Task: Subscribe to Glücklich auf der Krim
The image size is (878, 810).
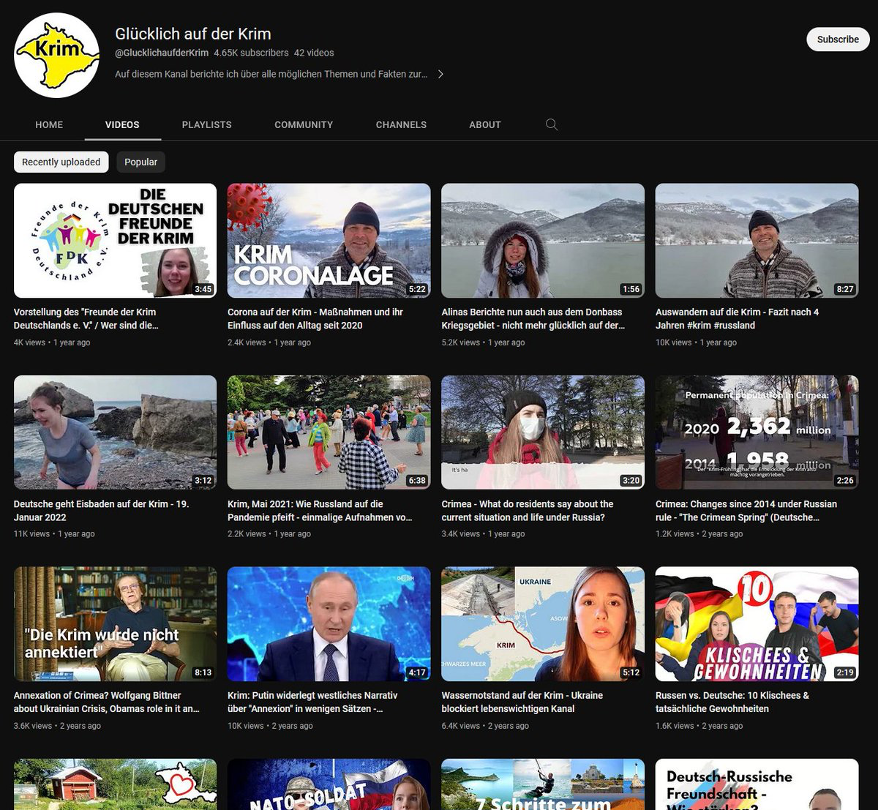Action: coord(838,40)
